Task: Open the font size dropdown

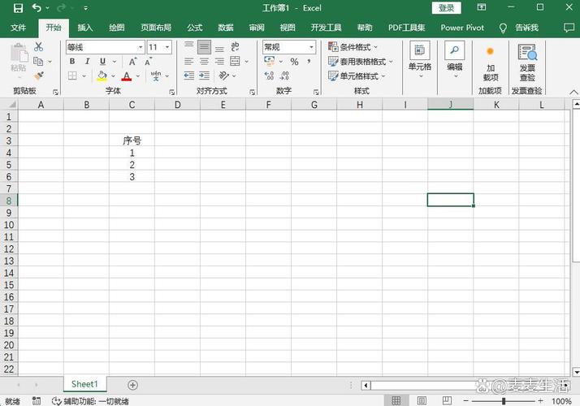Action: point(167,47)
